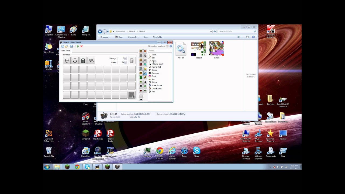This screenshot has width=345, height=194.
Task: Select the boots armor slot
Action: click(x=91, y=61)
